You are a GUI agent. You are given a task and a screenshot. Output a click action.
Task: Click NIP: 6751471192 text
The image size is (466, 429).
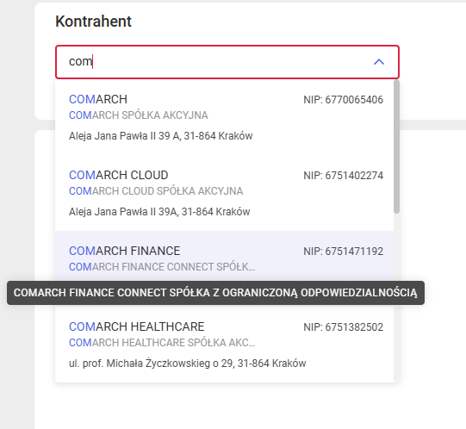point(344,252)
